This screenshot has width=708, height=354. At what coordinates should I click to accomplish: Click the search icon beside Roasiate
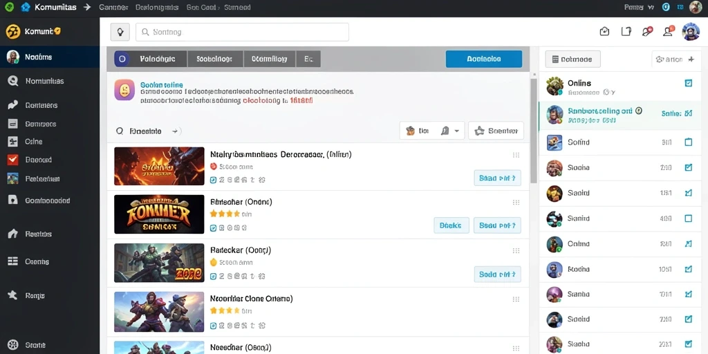tap(120, 131)
